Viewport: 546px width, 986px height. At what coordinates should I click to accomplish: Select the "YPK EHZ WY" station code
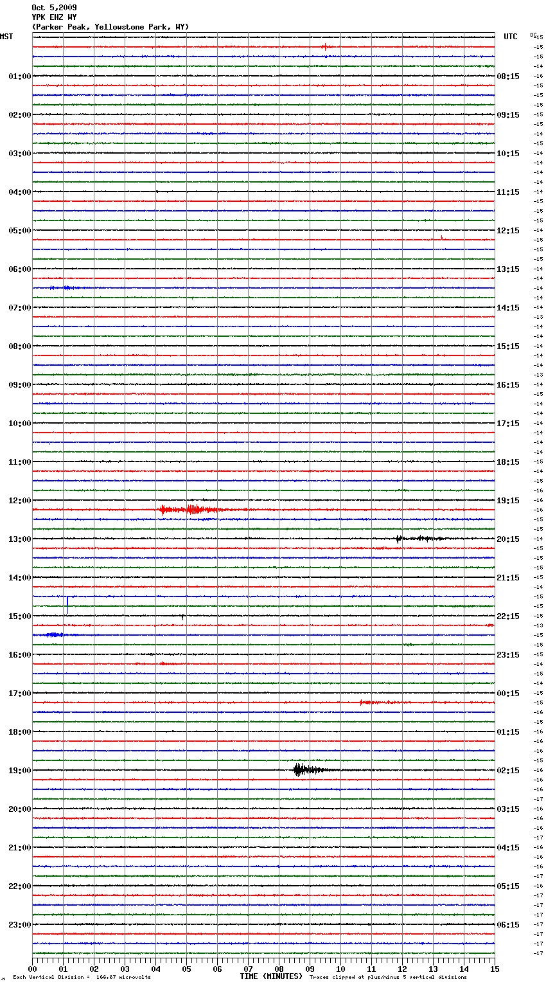coord(54,17)
